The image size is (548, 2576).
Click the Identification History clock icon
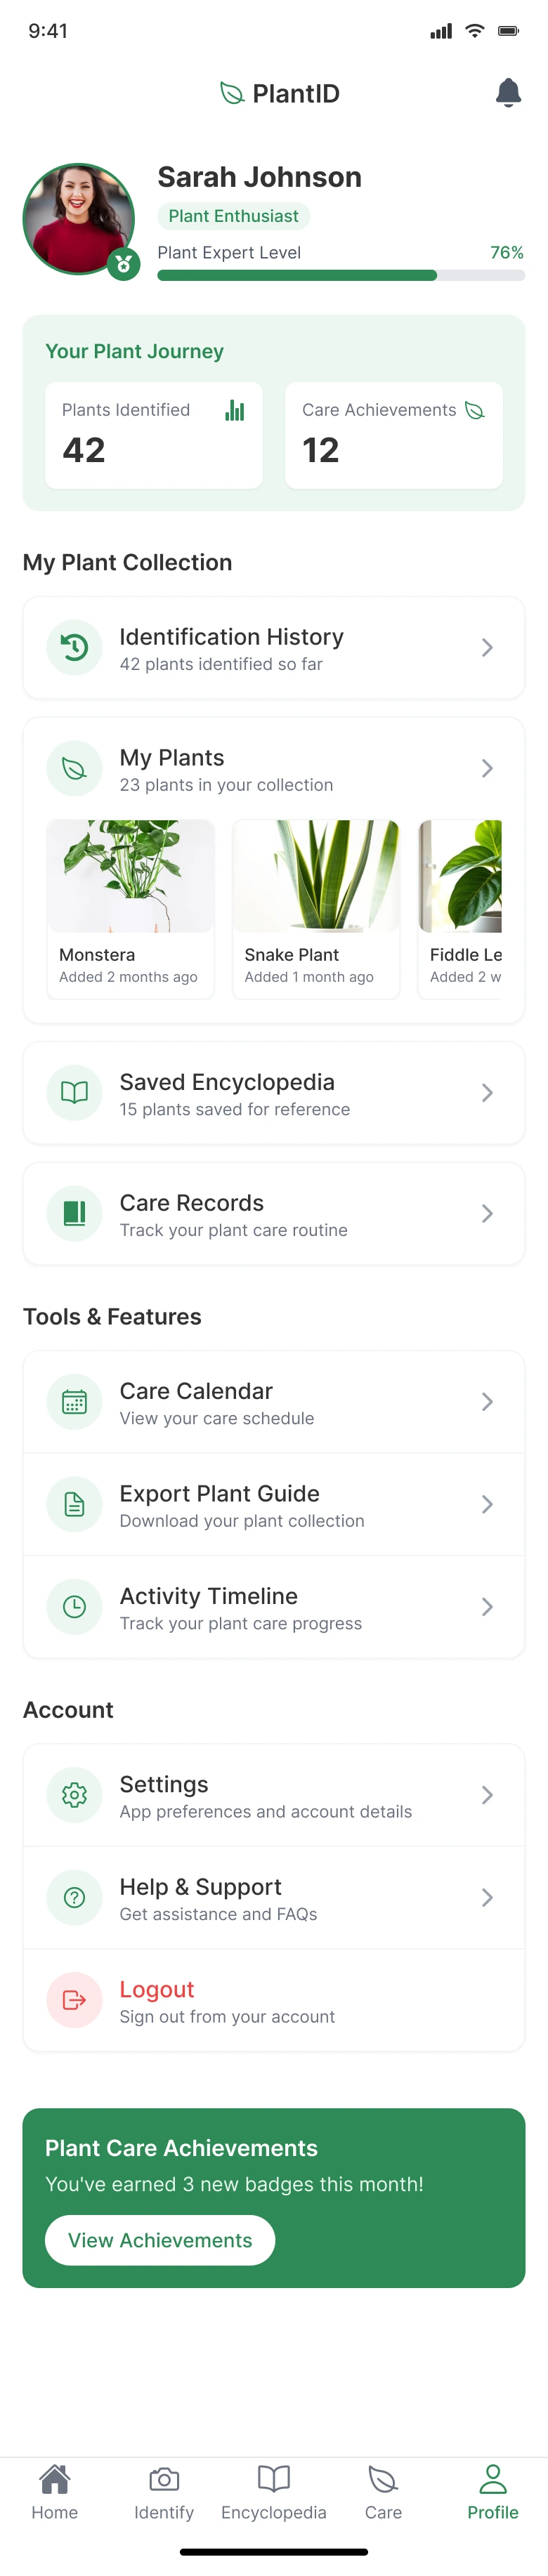(74, 648)
